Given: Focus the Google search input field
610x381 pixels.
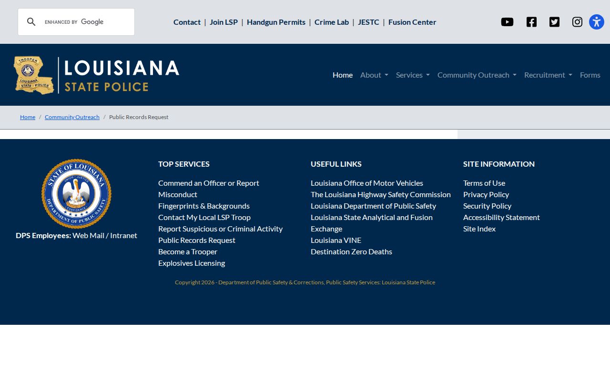Looking at the screenshot, I should pos(87,22).
